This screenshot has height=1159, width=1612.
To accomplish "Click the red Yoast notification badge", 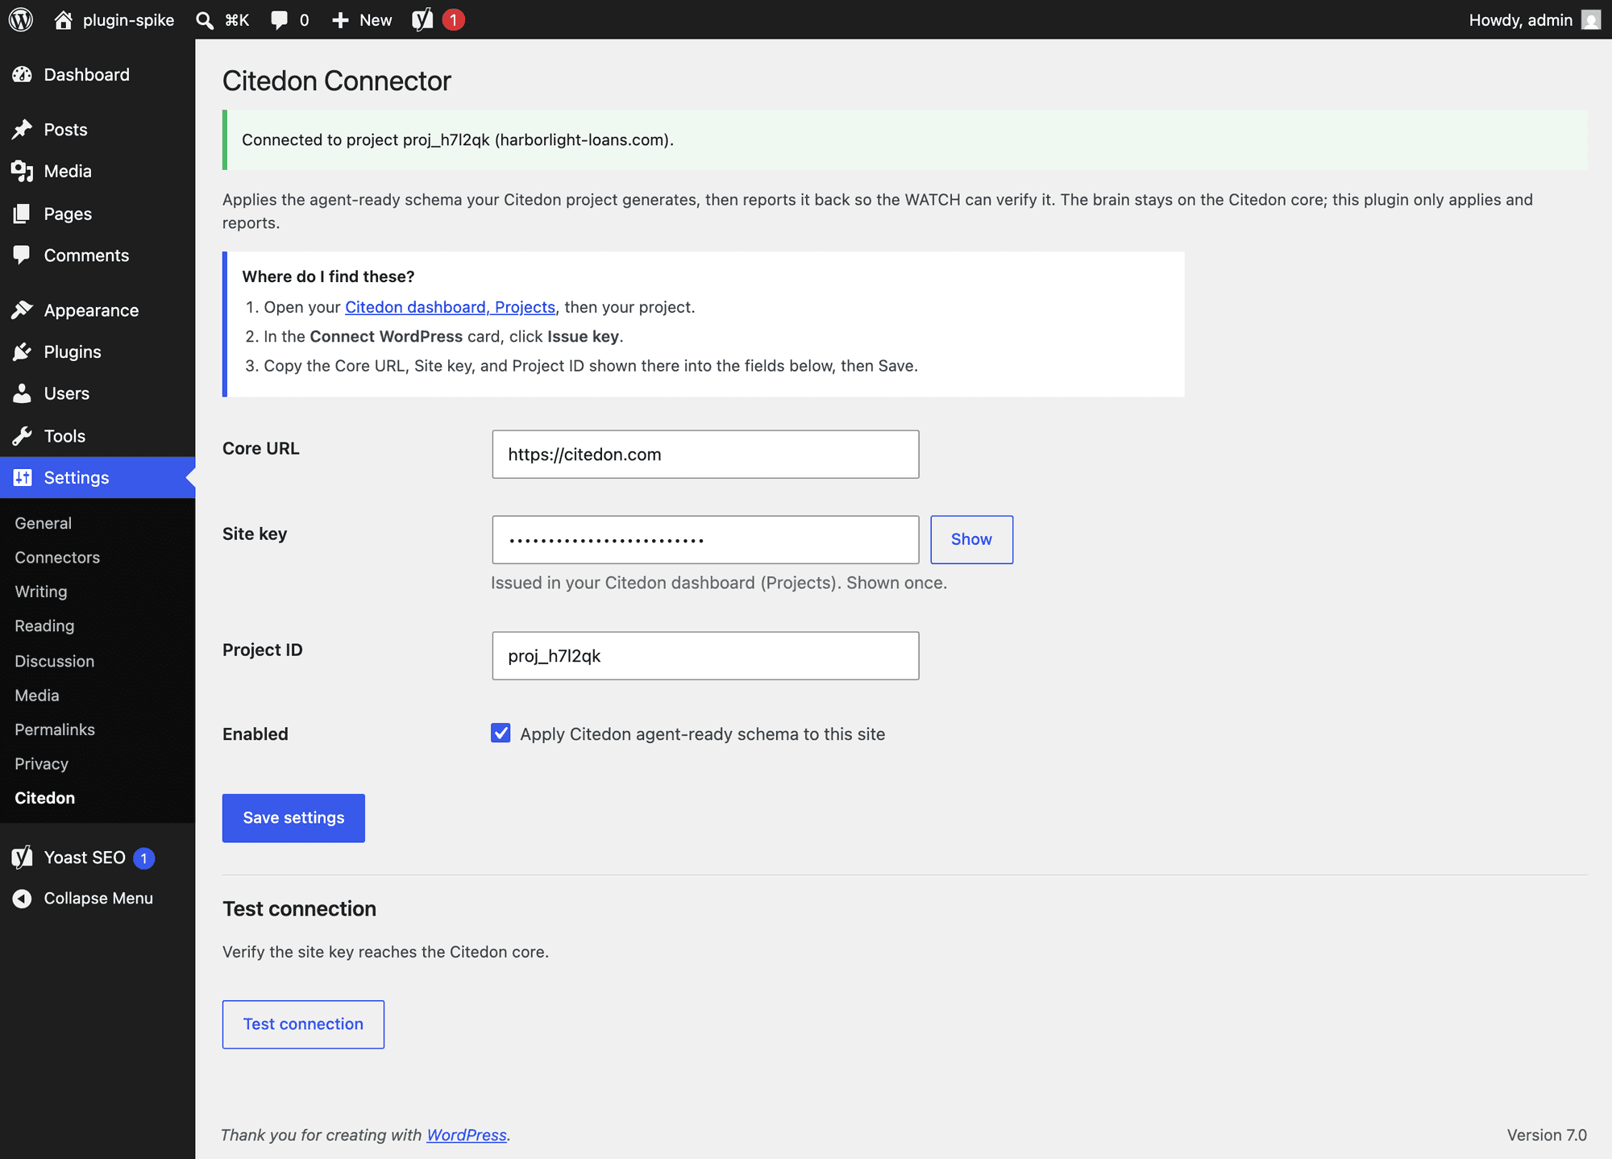I will point(453,19).
